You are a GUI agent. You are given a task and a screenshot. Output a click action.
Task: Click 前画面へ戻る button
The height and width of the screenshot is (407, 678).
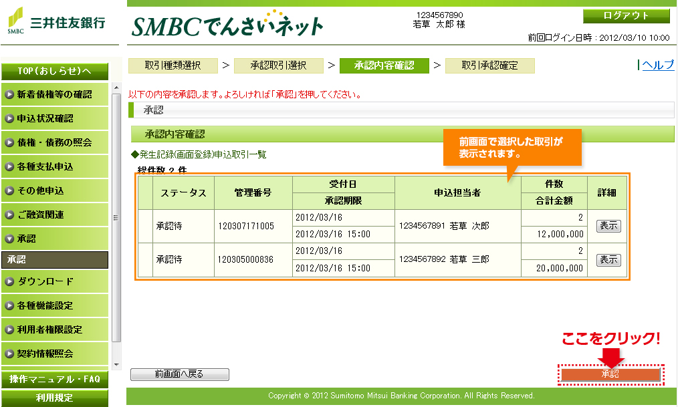pyautogui.click(x=180, y=374)
